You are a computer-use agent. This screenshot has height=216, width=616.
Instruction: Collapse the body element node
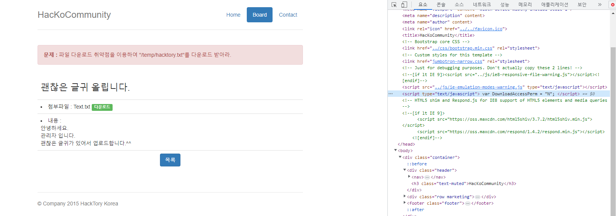[396, 151]
